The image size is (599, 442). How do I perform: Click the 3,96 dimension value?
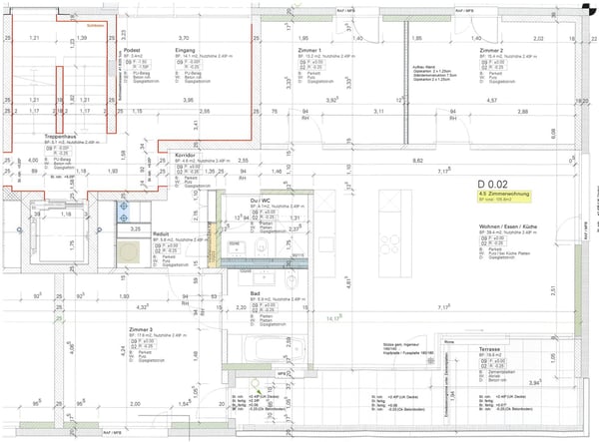pyautogui.click(x=188, y=100)
